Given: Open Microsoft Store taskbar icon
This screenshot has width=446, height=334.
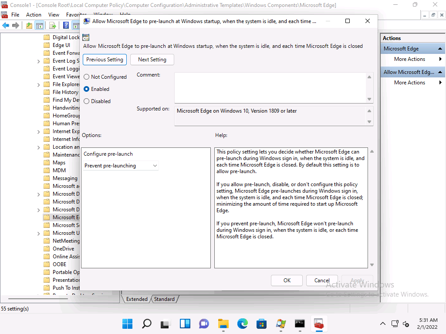Looking at the screenshot, I should coord(261,324).
